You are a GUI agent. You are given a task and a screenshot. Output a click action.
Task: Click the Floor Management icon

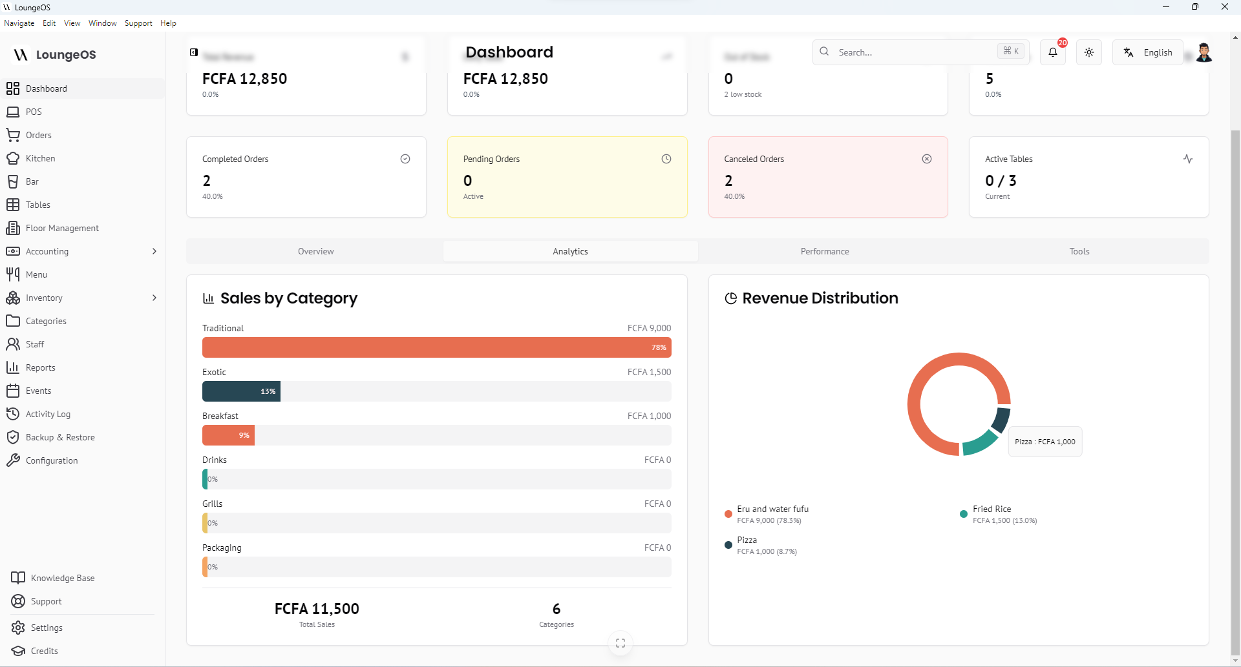13,228
